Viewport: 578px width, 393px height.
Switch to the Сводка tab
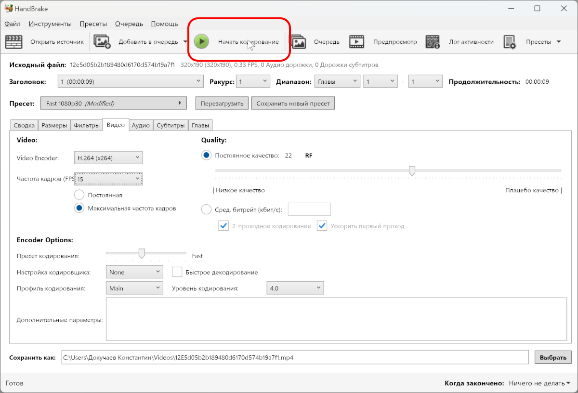coord(24,125)
